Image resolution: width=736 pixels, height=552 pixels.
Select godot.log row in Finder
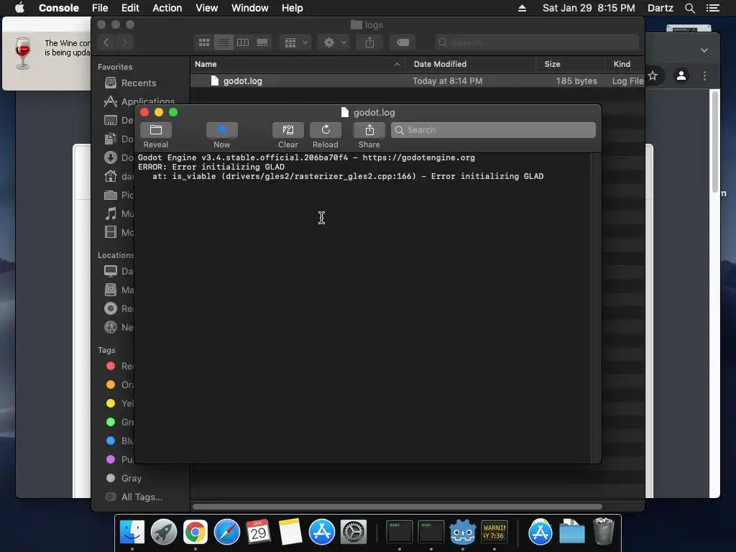(x=418, y=80)
